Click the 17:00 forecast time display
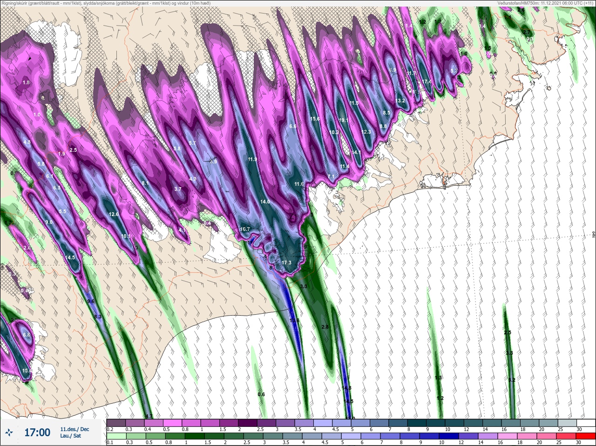596x446 pixels. click(37, 432)
